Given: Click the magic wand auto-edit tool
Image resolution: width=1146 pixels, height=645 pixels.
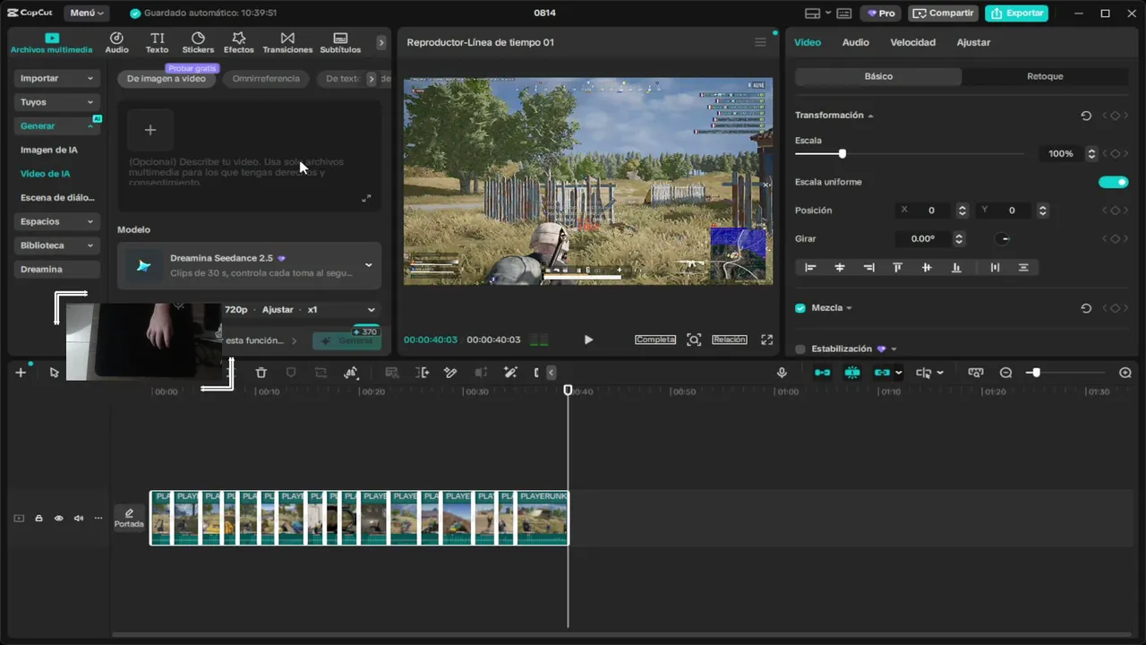Looking at the screenshot, I should 510,373.
